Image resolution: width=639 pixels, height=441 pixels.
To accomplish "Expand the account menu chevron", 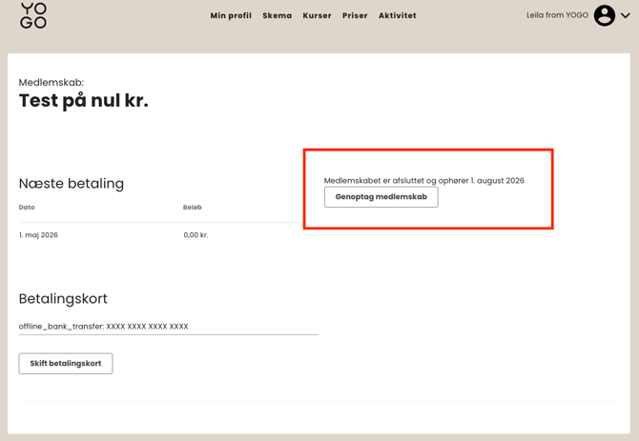I will click(x=626, y=15).
